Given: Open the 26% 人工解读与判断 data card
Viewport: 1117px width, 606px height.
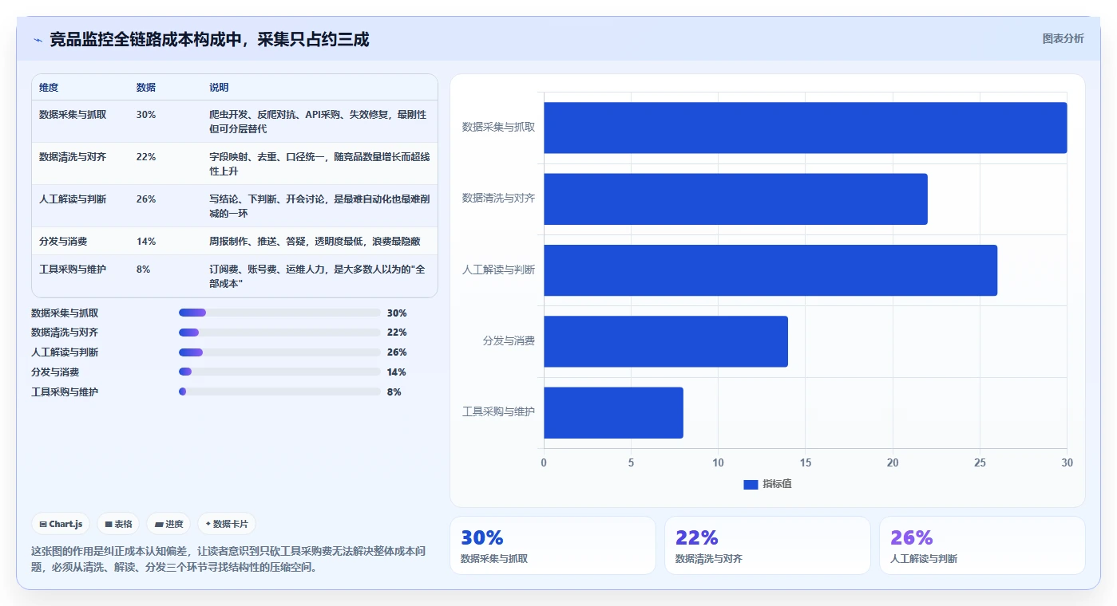Looking at the screenshot, I should (982, 545).
